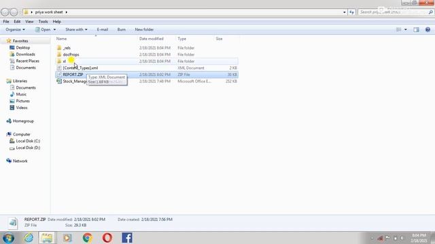
Task: Expand the Organize dropdown
Action: [x=15, y=30]
